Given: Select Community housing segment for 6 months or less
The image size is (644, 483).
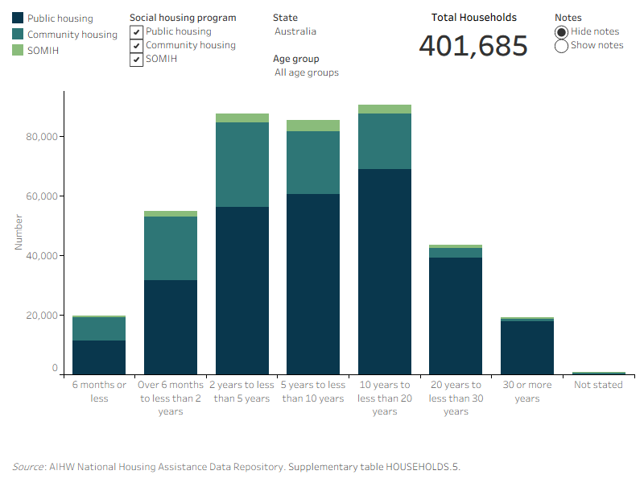Looking at the screenshot, I should tap(99, 329).
